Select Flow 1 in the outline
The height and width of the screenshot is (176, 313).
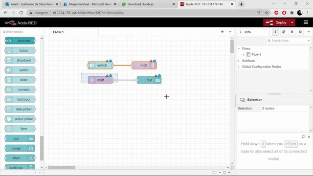256,54
